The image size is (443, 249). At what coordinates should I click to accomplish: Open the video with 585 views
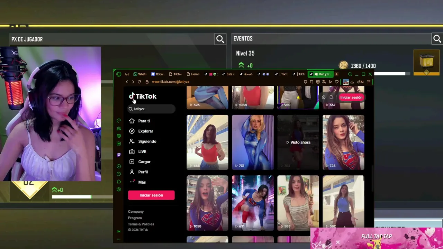298,203
